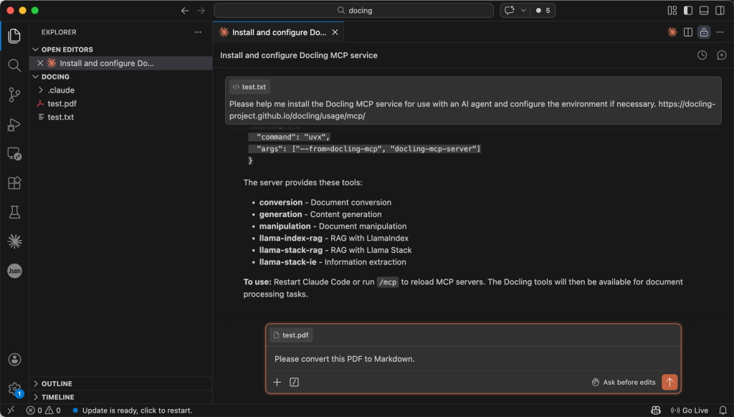Open Remote Explorer view
This screenshot has width=734, height=417.
(x=14, y=153)
